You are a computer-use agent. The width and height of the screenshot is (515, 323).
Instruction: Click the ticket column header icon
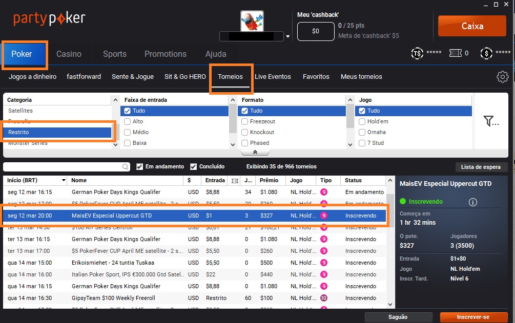[x=235, y=181]
